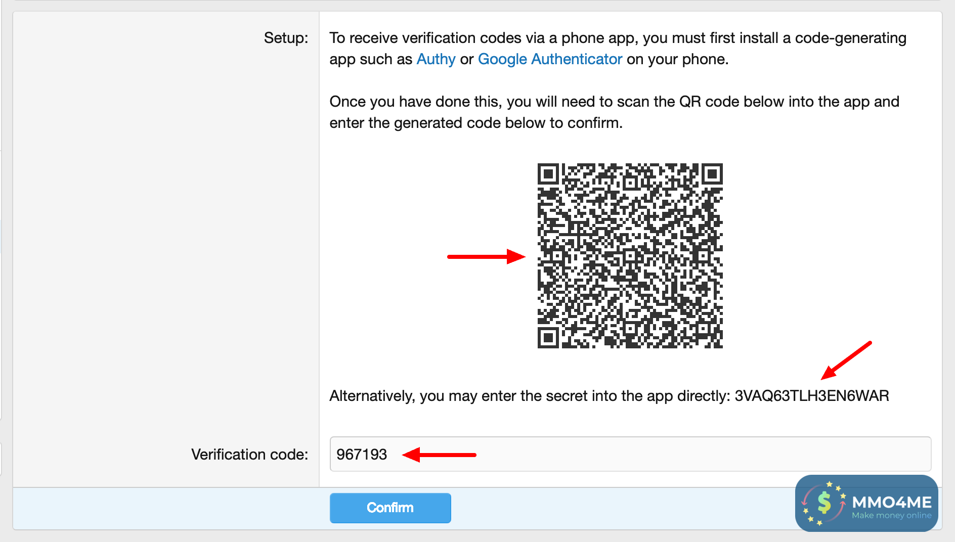Image resolution: width=955 pixels, height=542 pixels.
Task: Click the QR code's bottom-left finder square
Action: tap(548, 338)
